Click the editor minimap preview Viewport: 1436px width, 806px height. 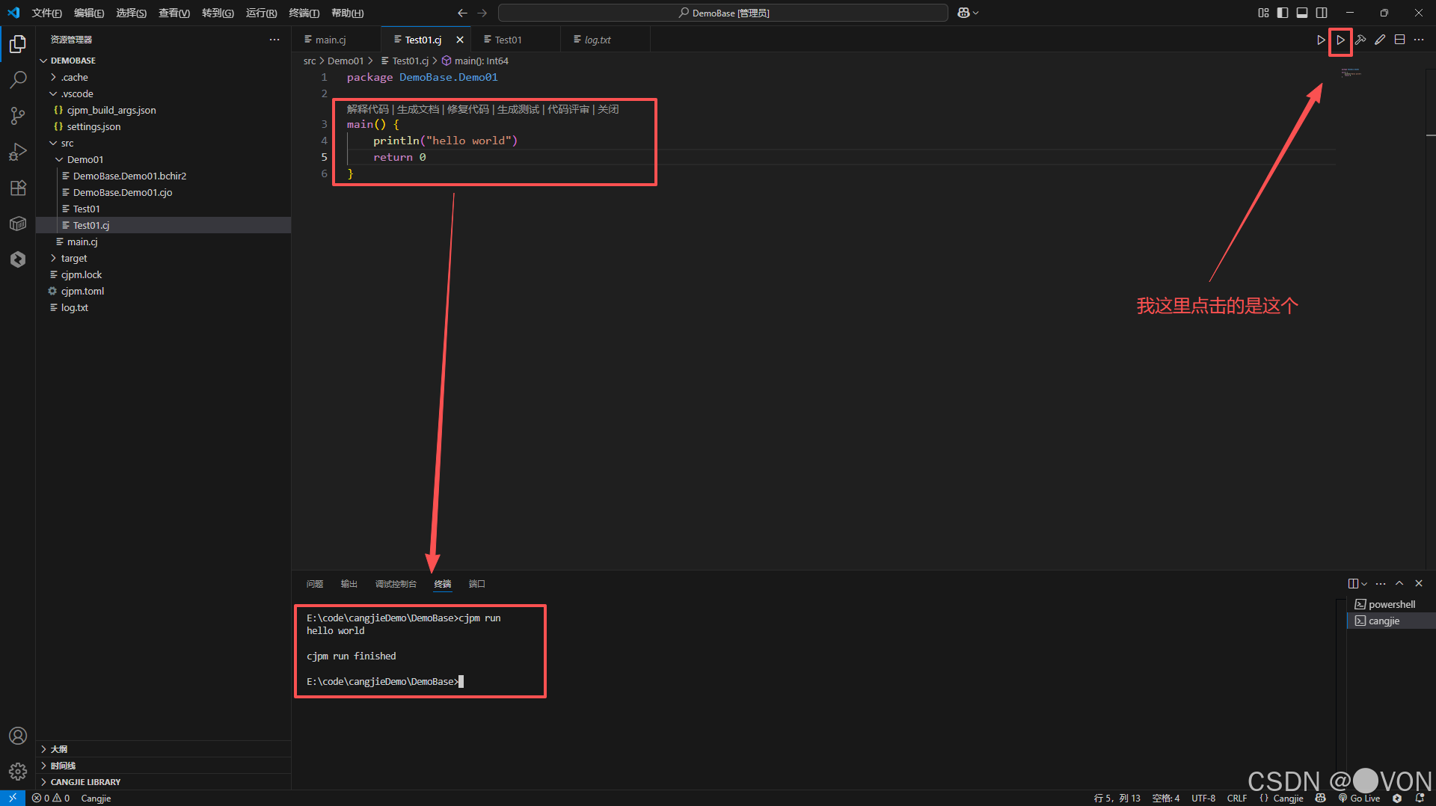(1351, 73)
